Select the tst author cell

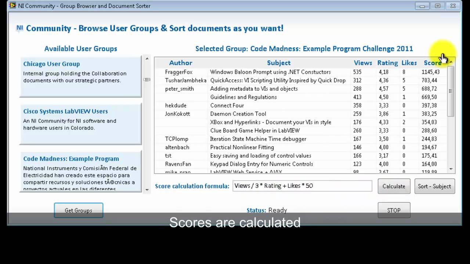pyautogui.click(x=168, y=156)
